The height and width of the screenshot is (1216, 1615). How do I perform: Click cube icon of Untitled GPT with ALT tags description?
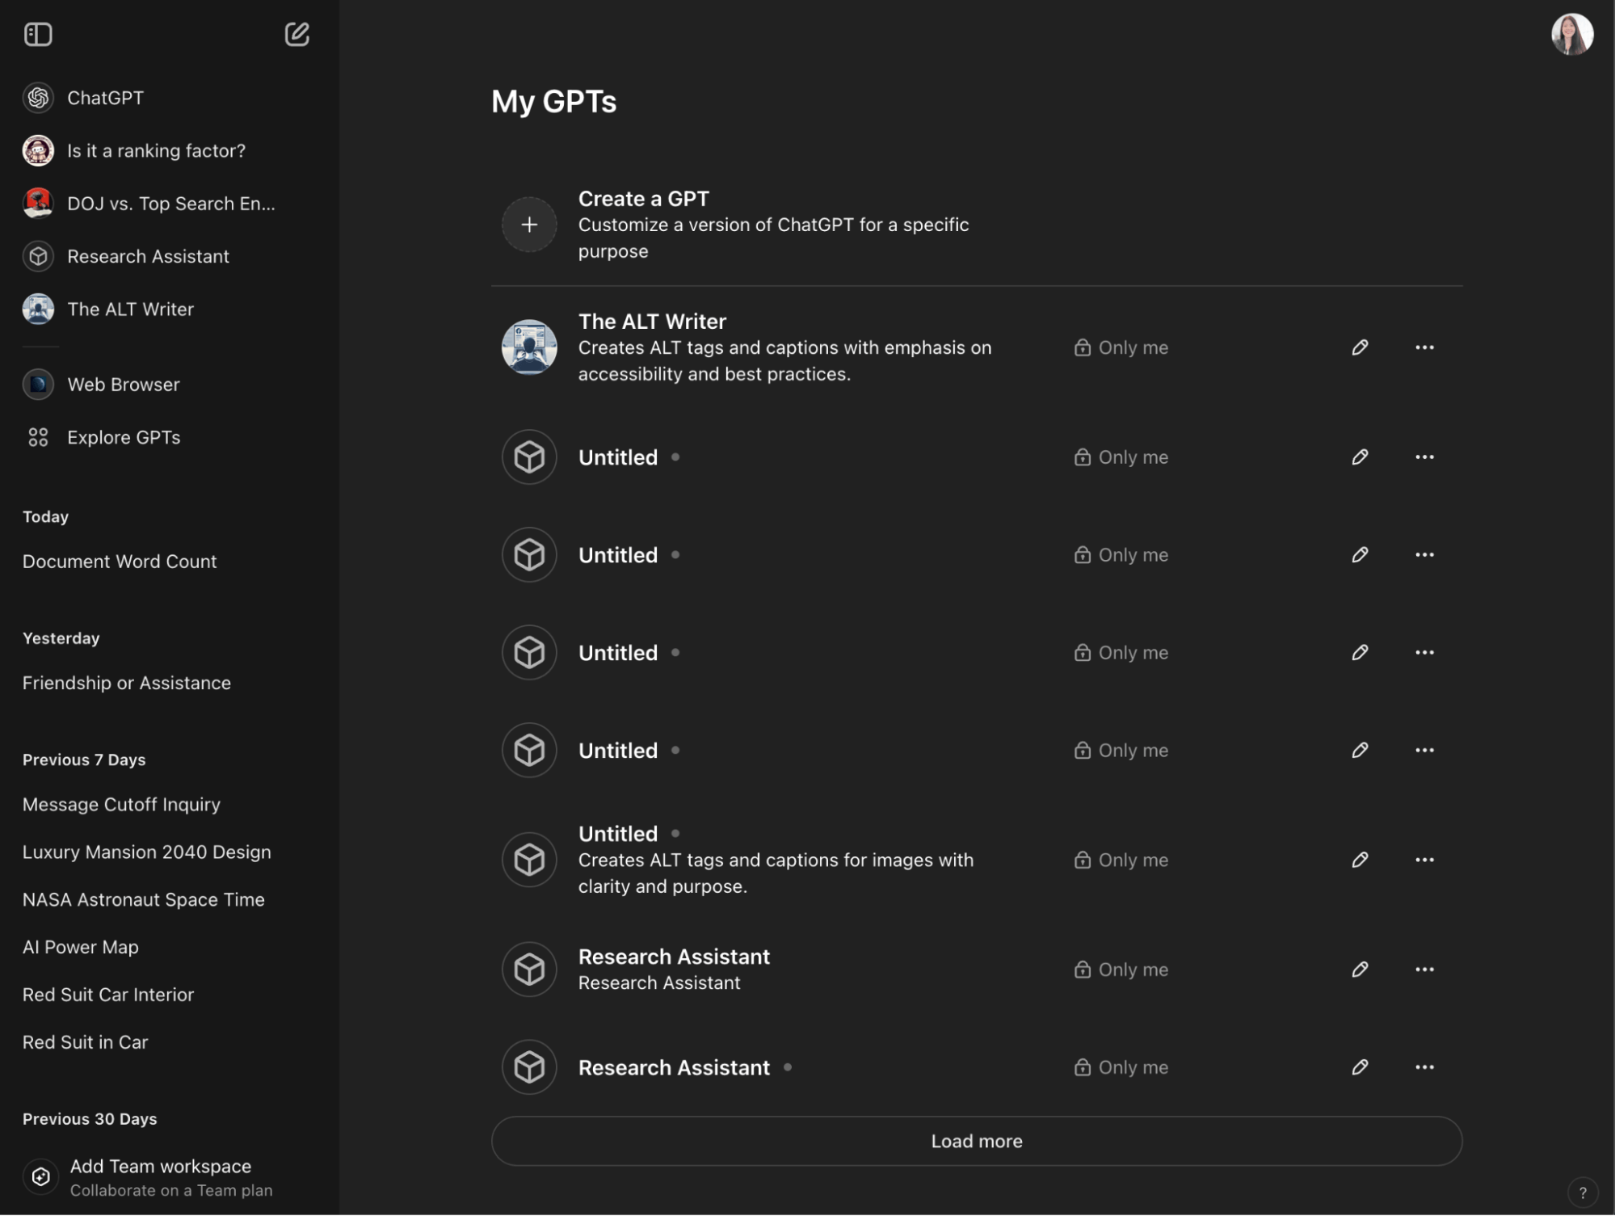point(529,860)
